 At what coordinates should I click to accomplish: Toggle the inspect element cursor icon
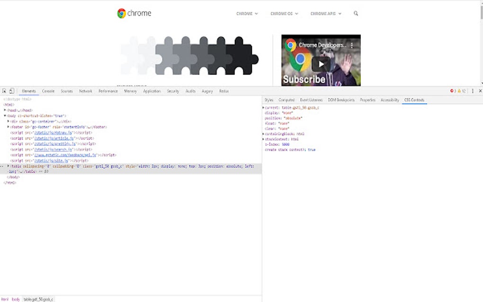pos(4,91)
